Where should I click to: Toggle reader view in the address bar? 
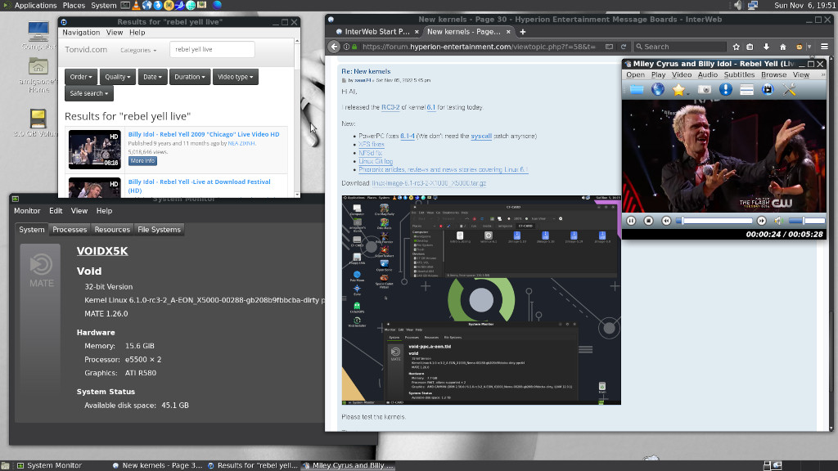609,47
